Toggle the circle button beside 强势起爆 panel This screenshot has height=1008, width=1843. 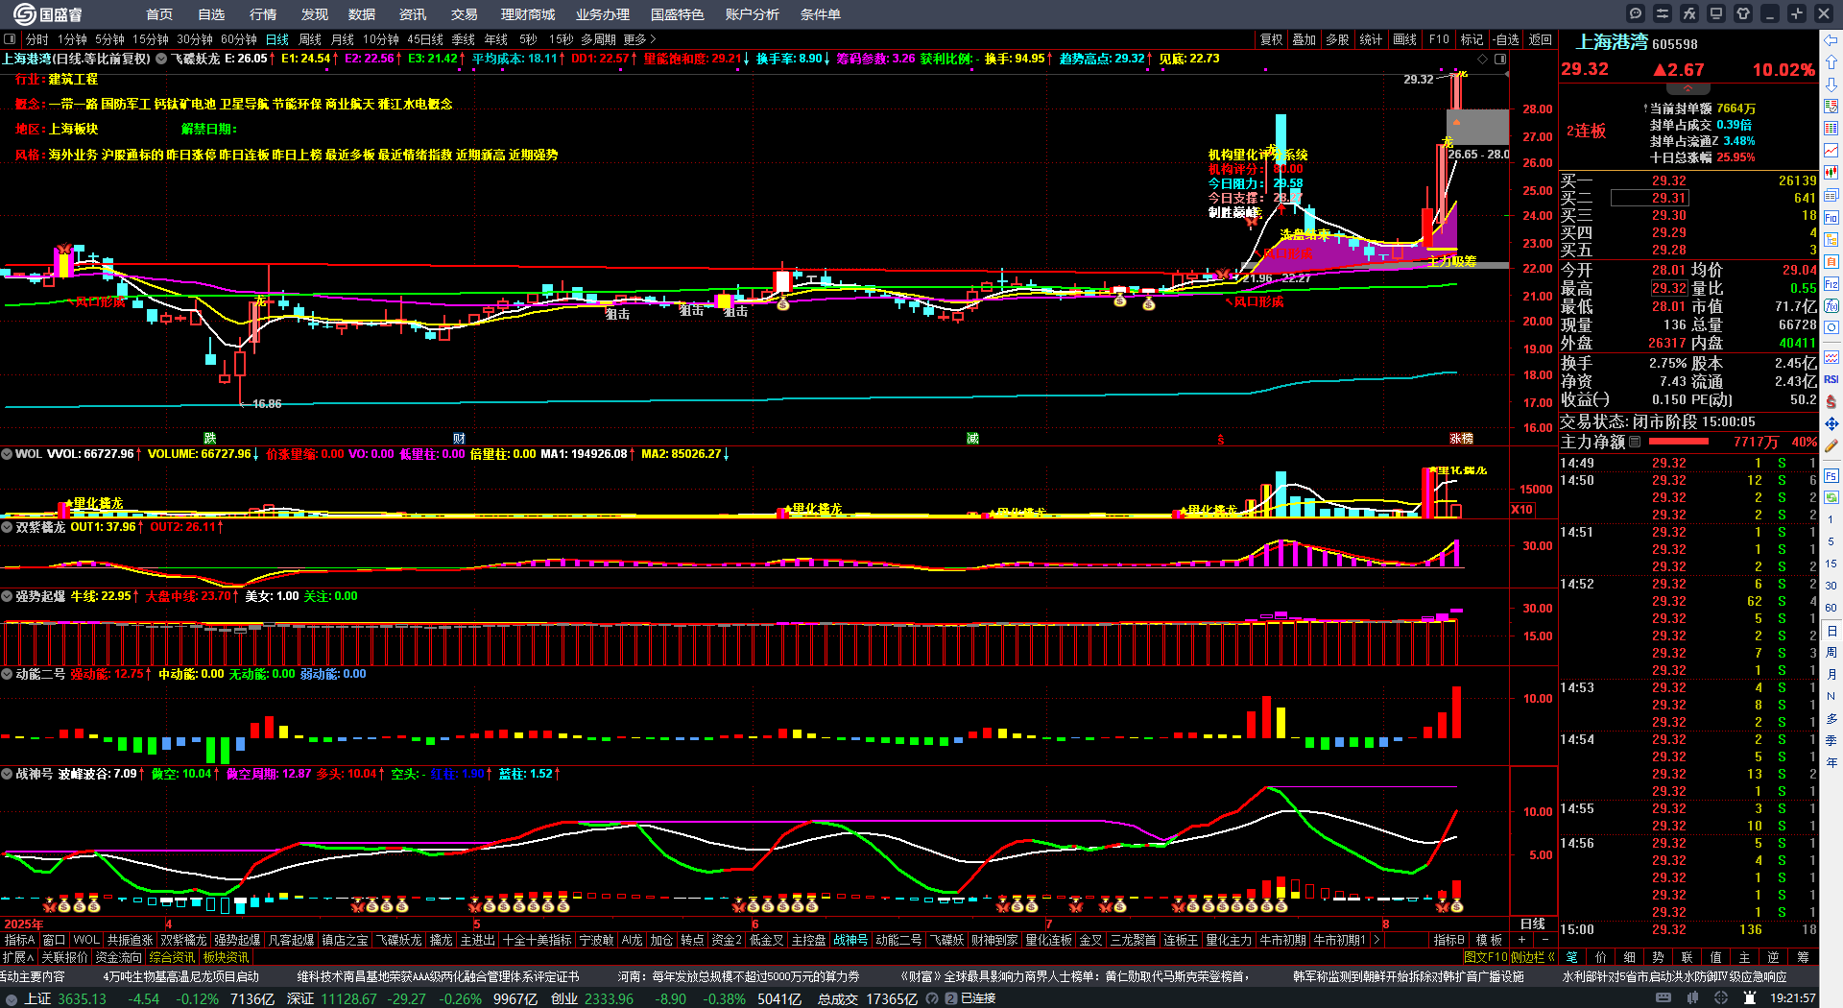click(7, 596)
